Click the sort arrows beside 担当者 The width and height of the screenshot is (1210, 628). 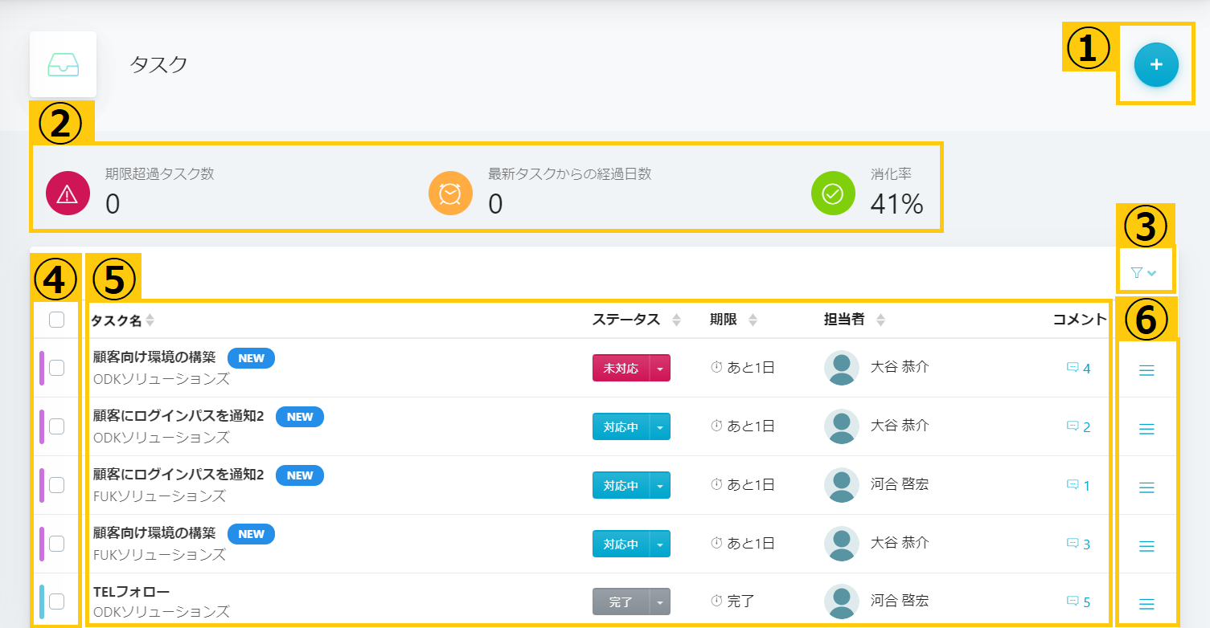(880, 320)
